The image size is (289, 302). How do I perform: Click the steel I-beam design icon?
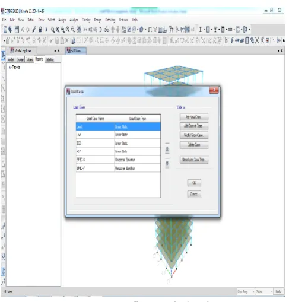[x=200, y=30]
